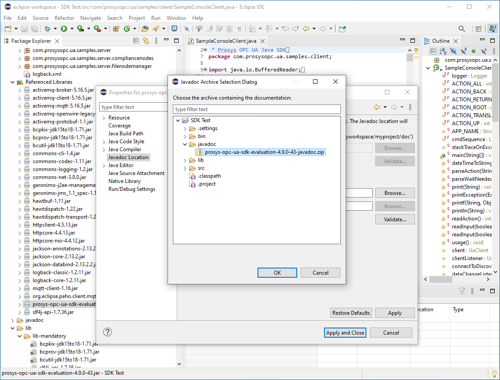The width and height of the screenshot is (500, 380).
Task: Collapse the javadoc folder in archive dialog
Action: click(x=185, y=144)
